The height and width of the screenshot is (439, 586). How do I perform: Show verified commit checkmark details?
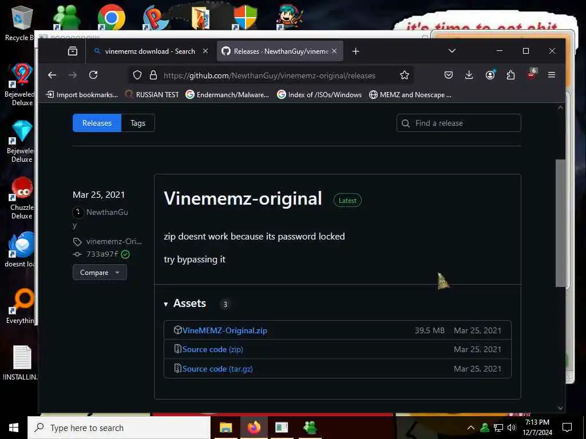[125, 254]
